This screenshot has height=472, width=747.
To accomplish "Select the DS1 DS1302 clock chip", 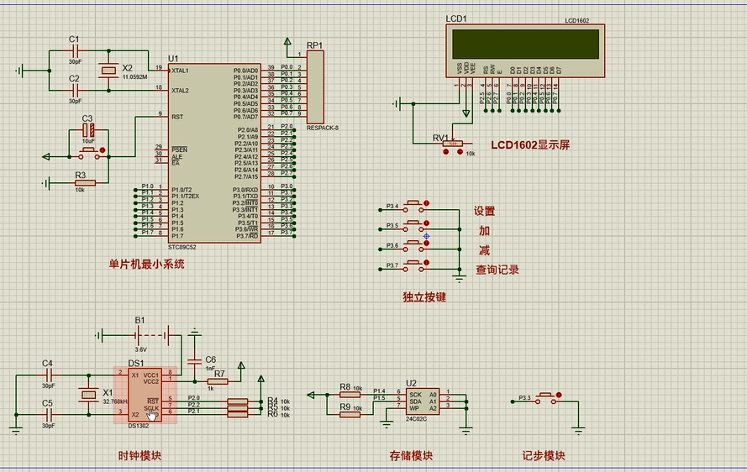I will (x=145, y=395).
